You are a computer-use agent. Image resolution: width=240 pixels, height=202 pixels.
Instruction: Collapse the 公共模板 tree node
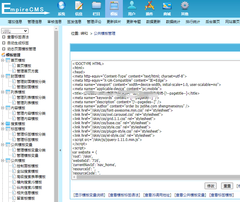(x=2, y=161)
